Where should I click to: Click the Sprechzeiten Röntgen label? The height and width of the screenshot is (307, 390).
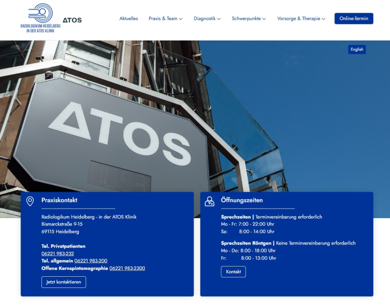coord(246,243)
